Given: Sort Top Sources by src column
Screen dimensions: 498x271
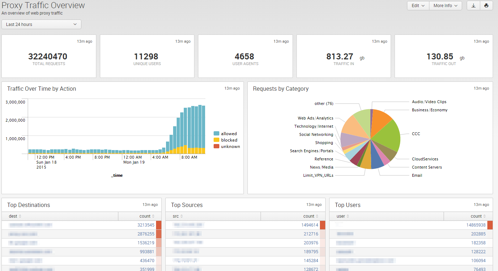Looking at the screenshot, I should point(178,216).
